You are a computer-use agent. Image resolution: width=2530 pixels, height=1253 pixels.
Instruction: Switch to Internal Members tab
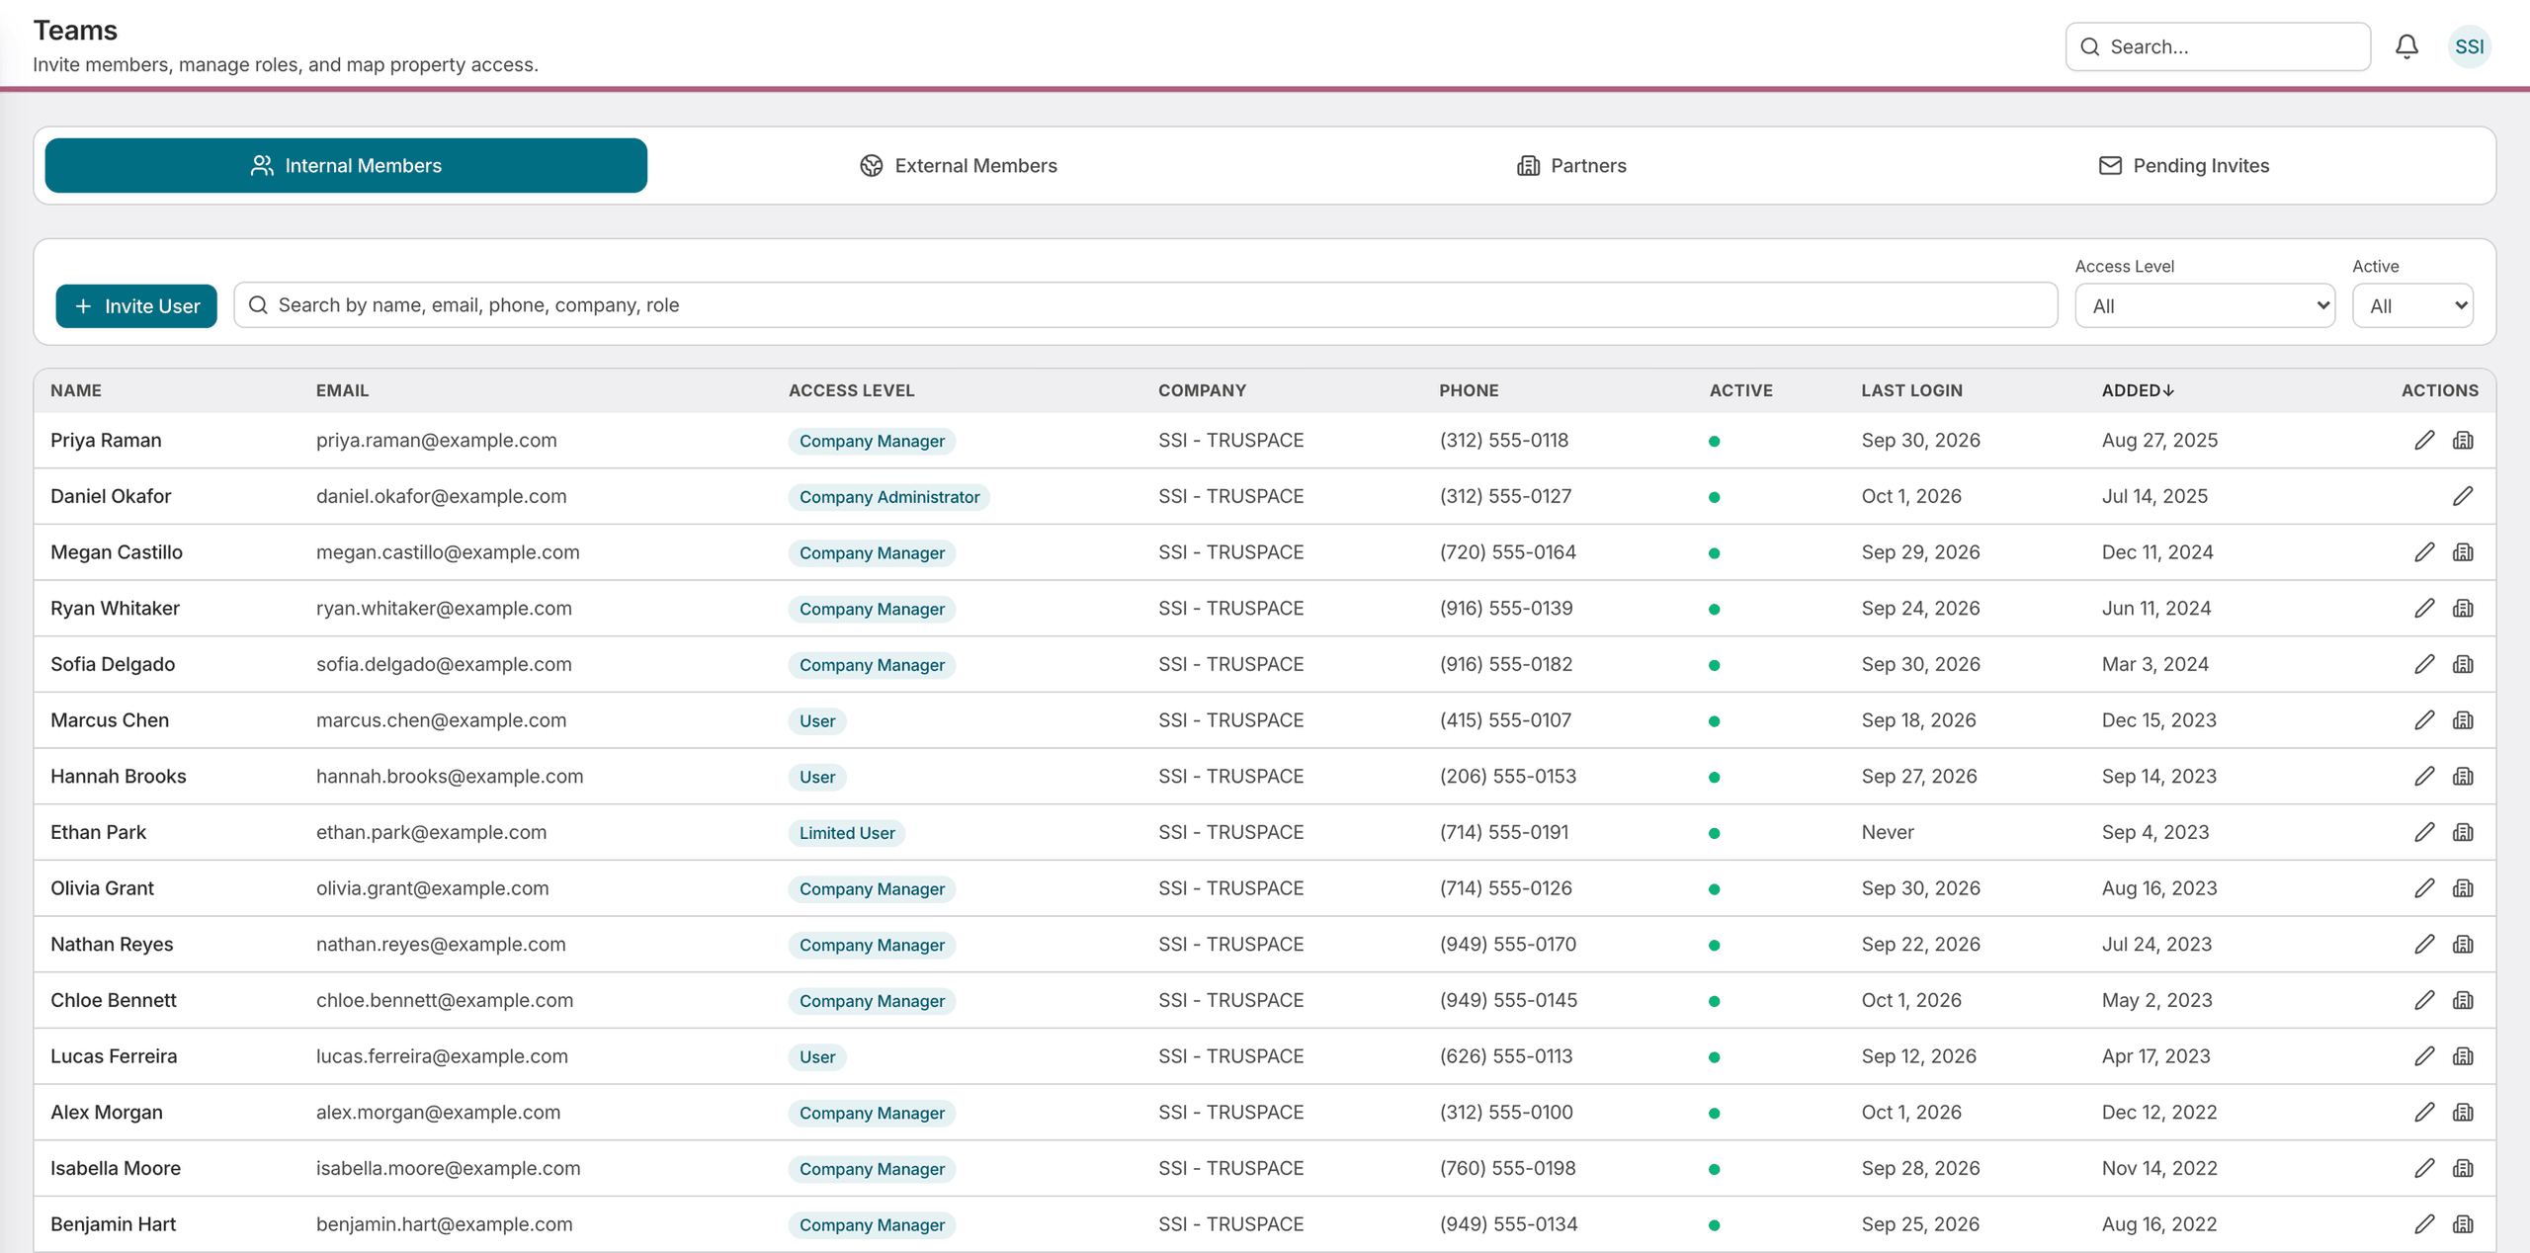(346, 165)
